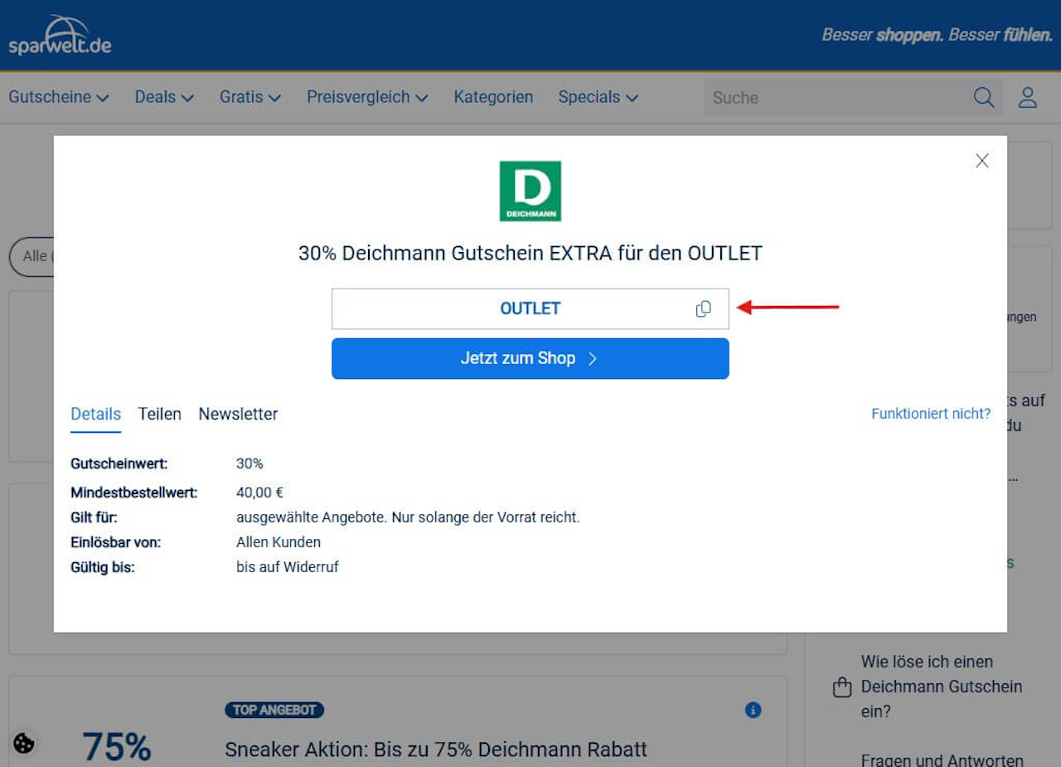1061x767 pixels.
Task: Click the Funktioniert nicht? link
Action: click(x=931, y=414)
